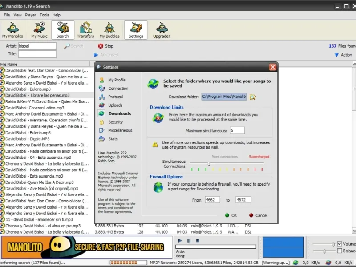This screenshot has width=356, height=267.
Task: Click the empty Title input field
Action: pyautogui.click(x=37, y=54)
